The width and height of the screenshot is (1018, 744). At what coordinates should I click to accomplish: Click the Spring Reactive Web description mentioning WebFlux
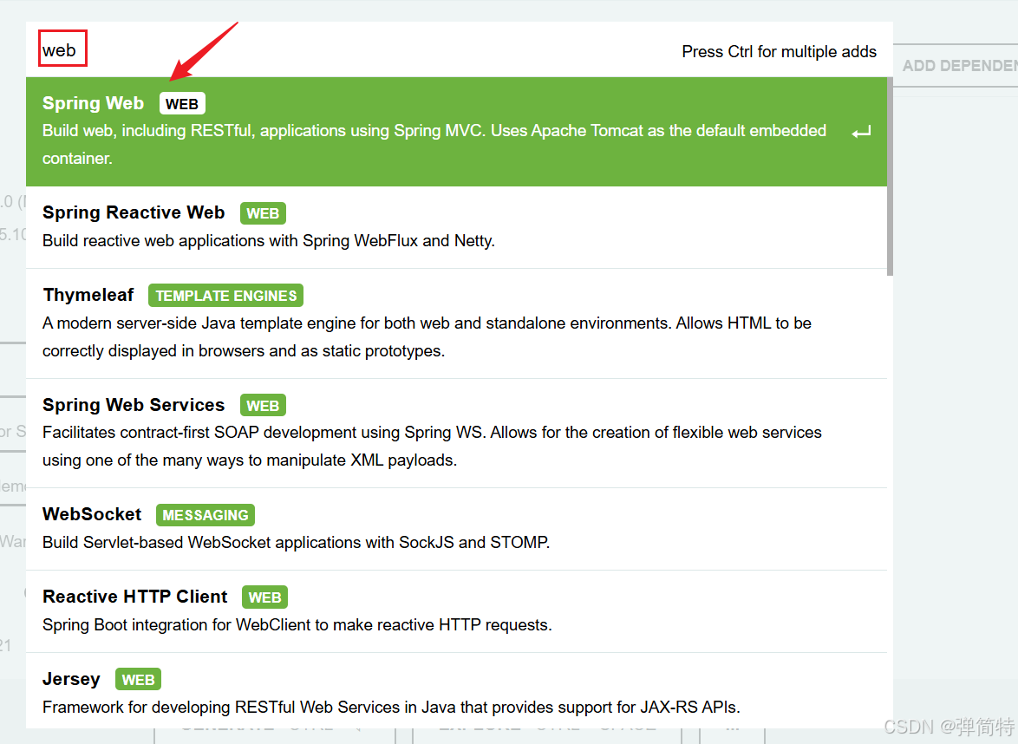point(269,241)
